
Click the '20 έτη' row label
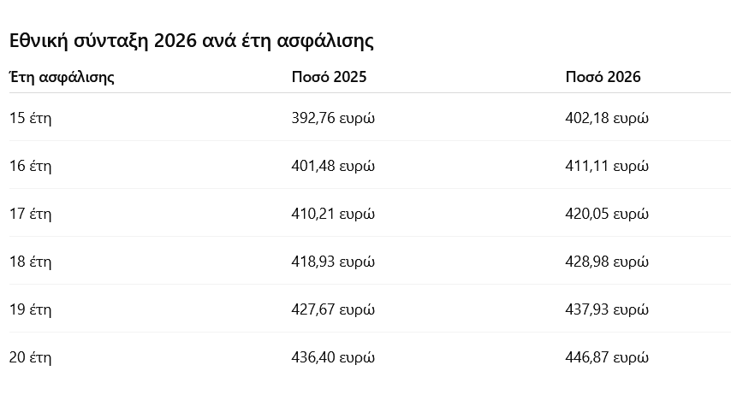(x=31, y=357)
